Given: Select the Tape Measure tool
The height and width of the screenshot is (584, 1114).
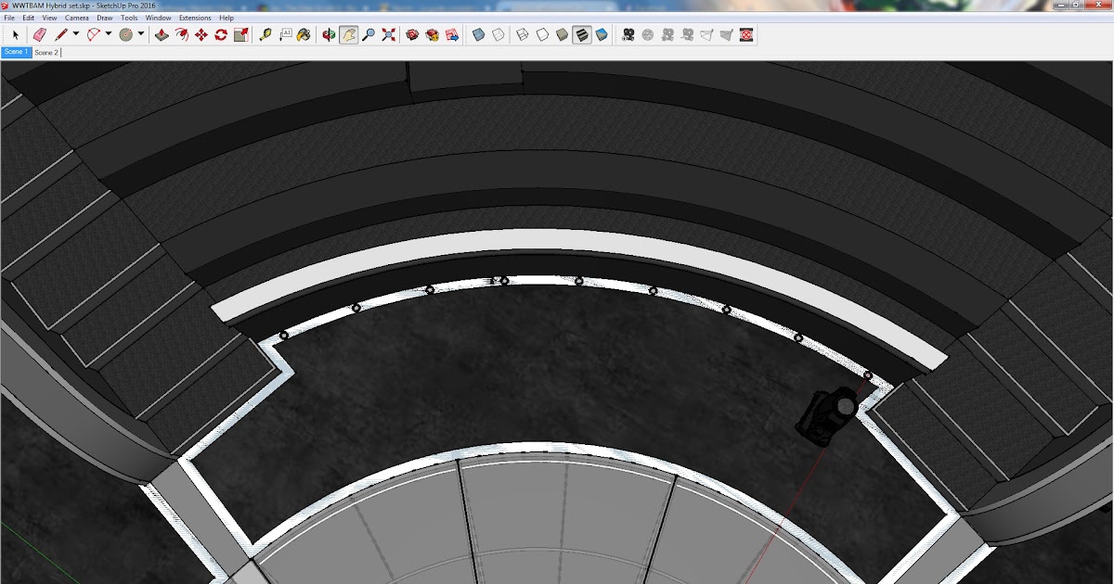Looking at the screenshot, I should (266, 35).
